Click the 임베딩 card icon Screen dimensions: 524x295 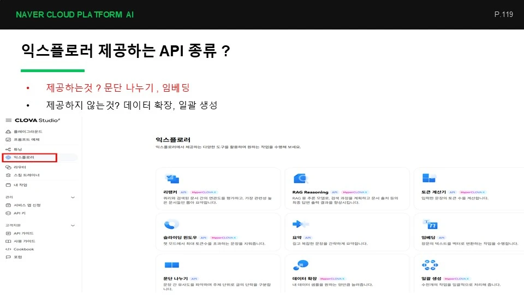point(430,224)
